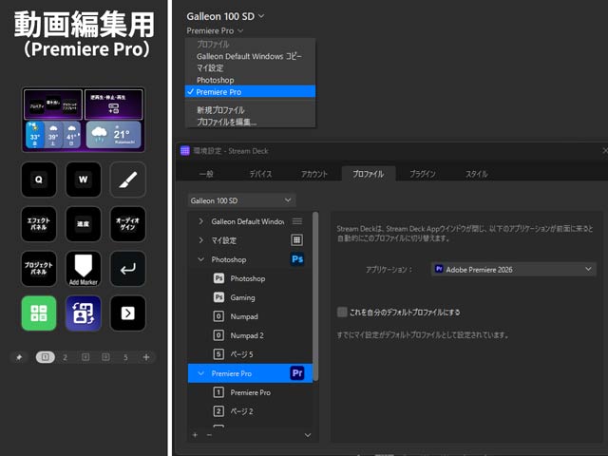608x456 pixels.
Task: Expand the マイ設定 profile tree
Action: coord(200,240)
